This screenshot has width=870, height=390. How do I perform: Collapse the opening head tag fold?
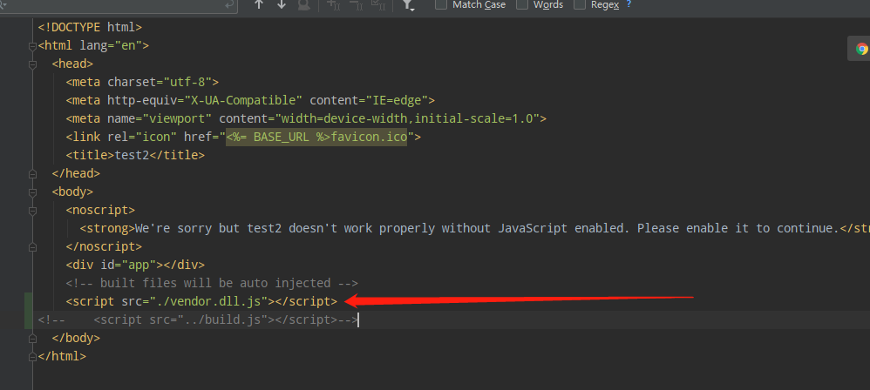tap(33, 64)
